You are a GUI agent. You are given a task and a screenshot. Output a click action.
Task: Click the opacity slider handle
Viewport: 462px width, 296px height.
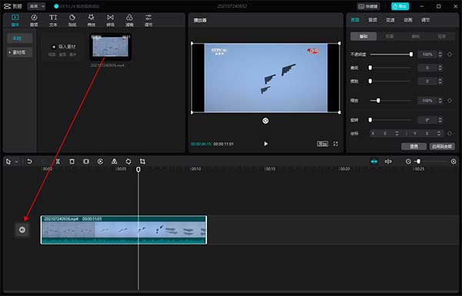[411, 55]
